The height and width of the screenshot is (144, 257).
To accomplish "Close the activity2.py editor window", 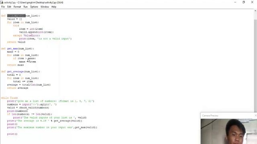I will 252,2.
